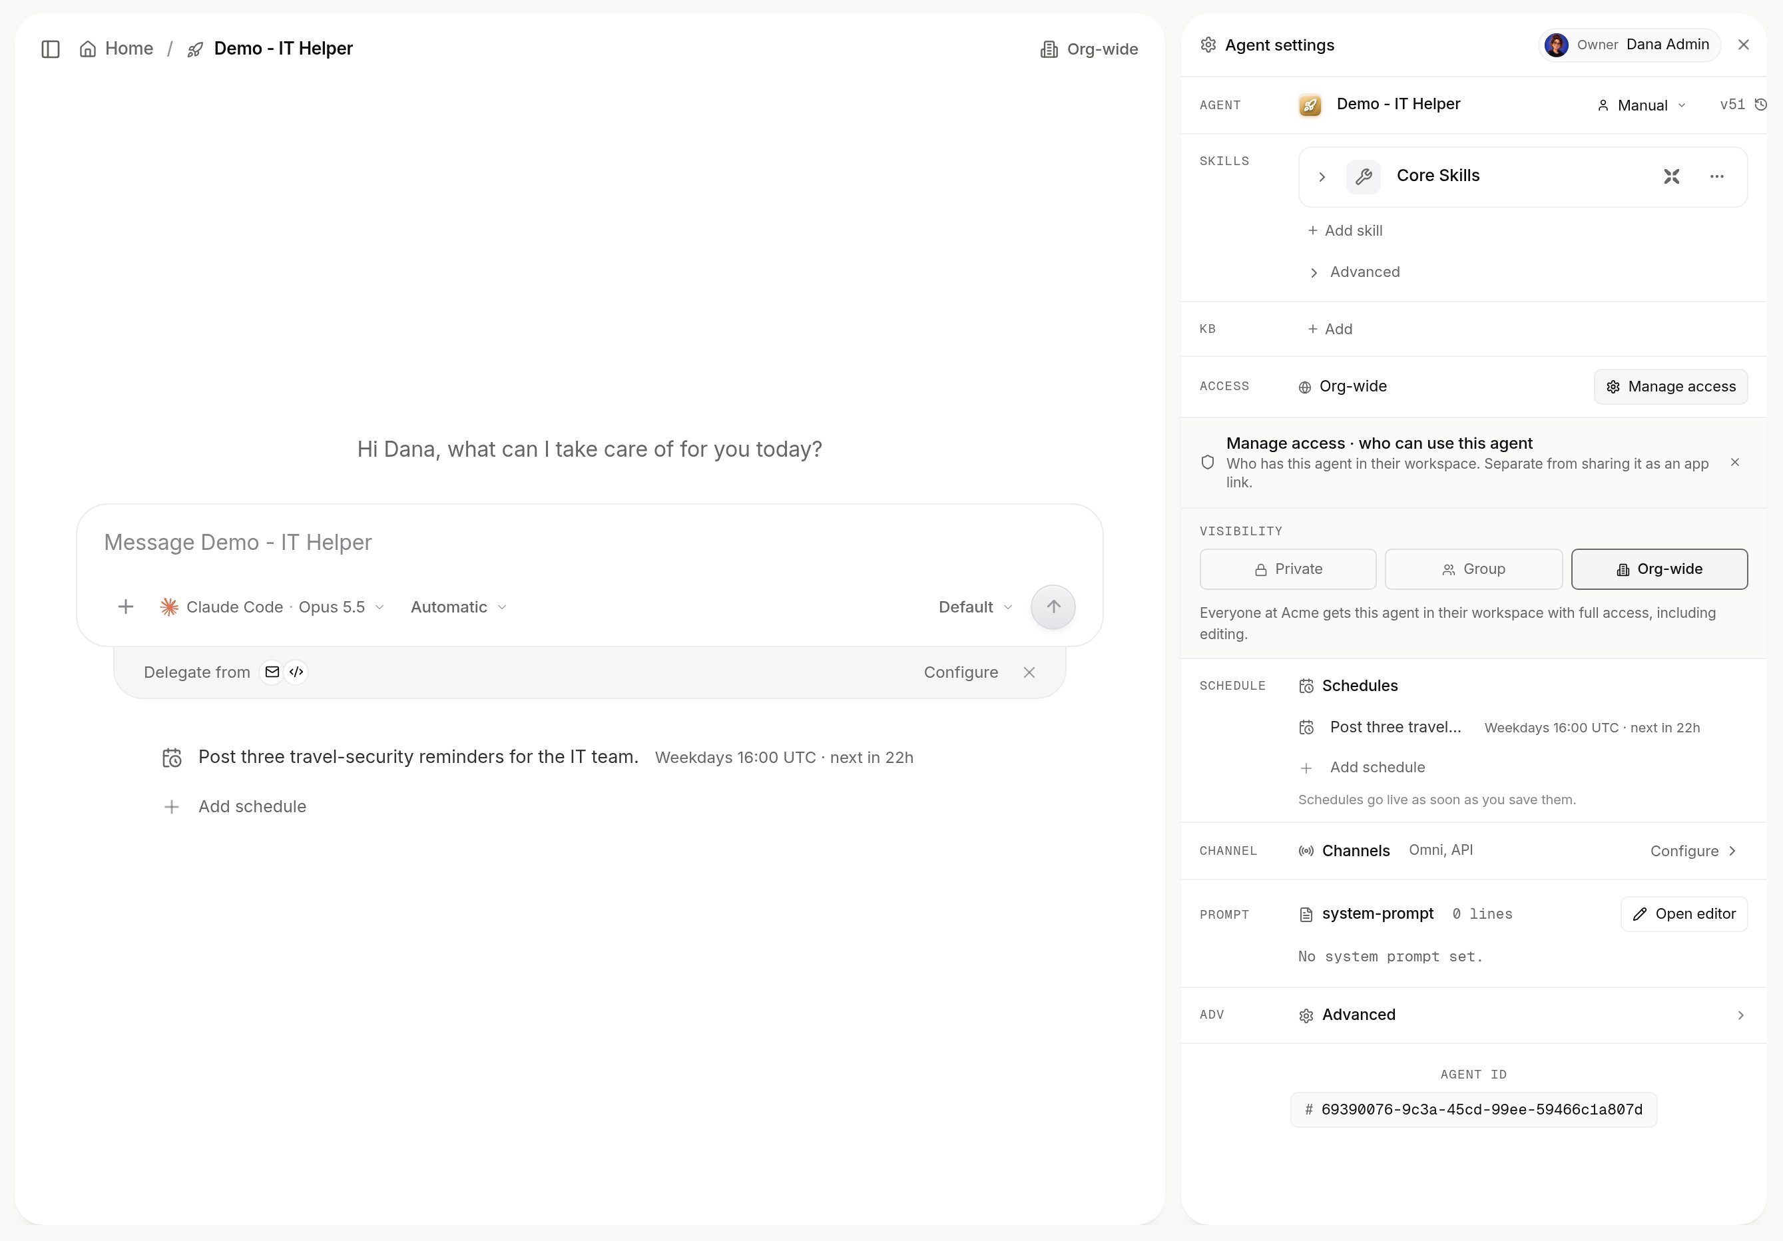1783x1241 pixels.
Task: Open the Claude Code Opus 5.5 model dropdown
Action: 272,607
